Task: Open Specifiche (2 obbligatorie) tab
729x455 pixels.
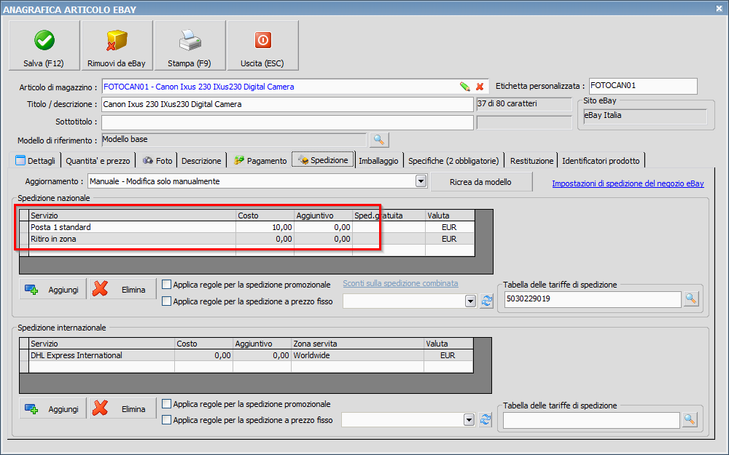Action: click(x=453, y=161)
